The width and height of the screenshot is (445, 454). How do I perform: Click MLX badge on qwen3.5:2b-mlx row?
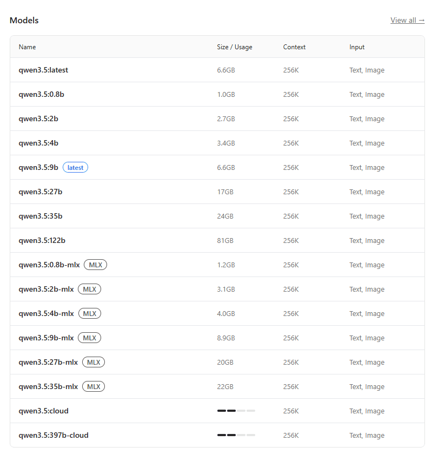click(x=89, y=289)
